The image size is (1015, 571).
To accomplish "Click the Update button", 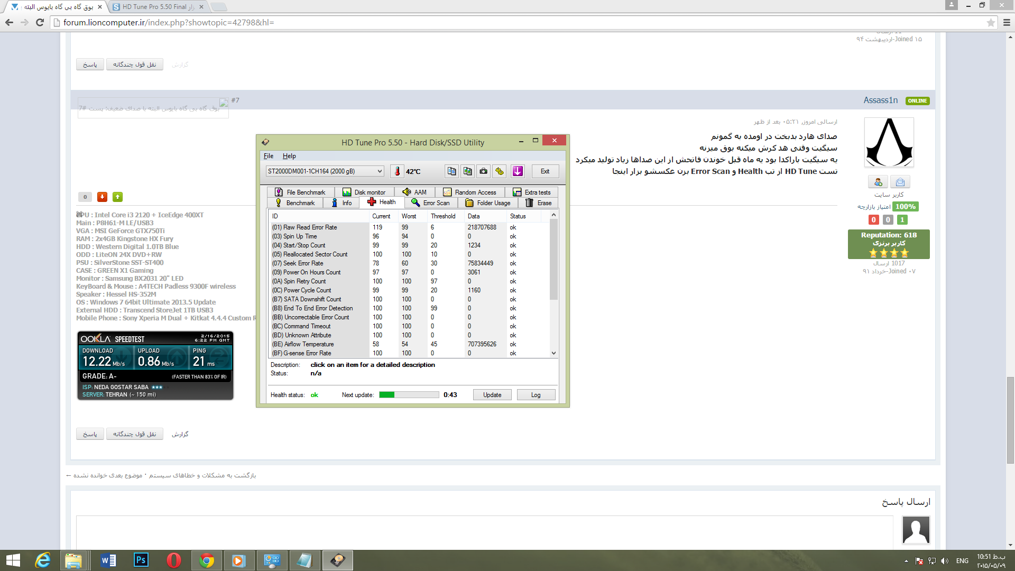I will coord(492,394).
